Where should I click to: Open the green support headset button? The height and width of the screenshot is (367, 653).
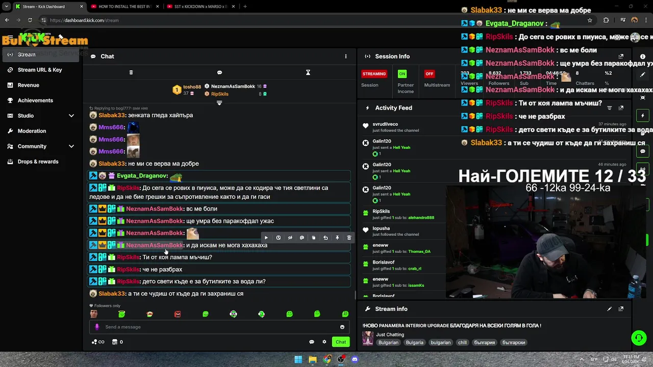pyautogui.click(x=639, y=337)
